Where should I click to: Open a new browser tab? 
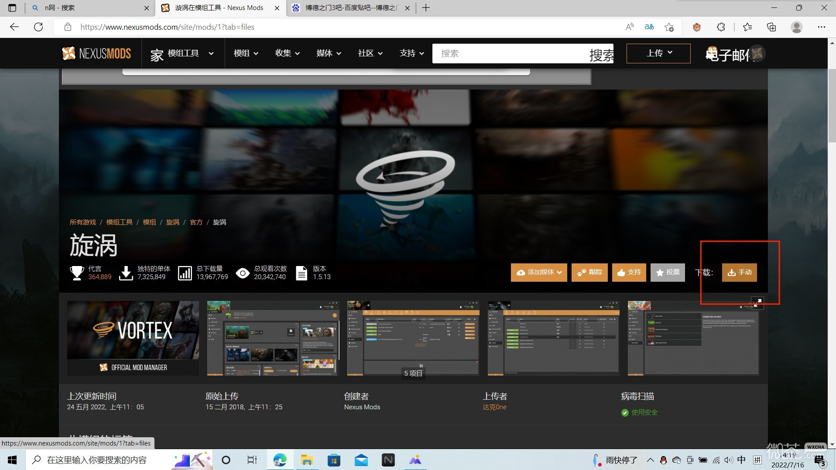426,8
